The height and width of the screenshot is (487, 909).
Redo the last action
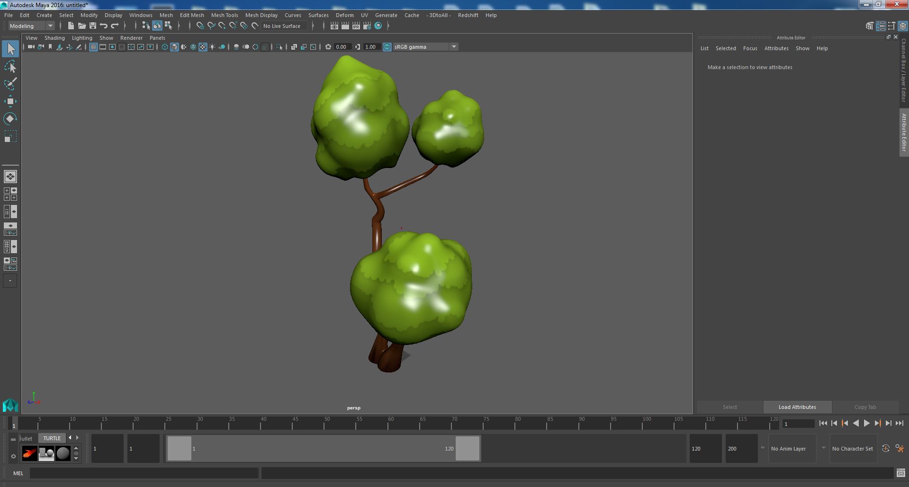click(115, 26)
